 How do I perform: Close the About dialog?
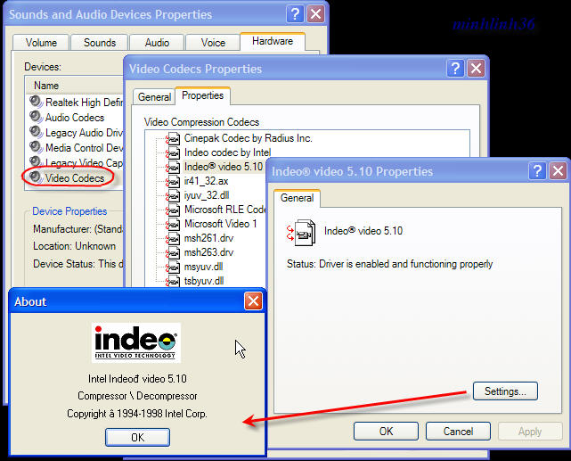[x=253, y=301]
